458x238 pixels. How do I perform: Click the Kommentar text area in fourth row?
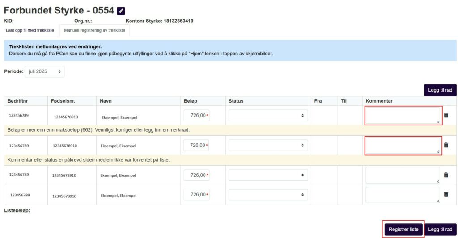403,195
